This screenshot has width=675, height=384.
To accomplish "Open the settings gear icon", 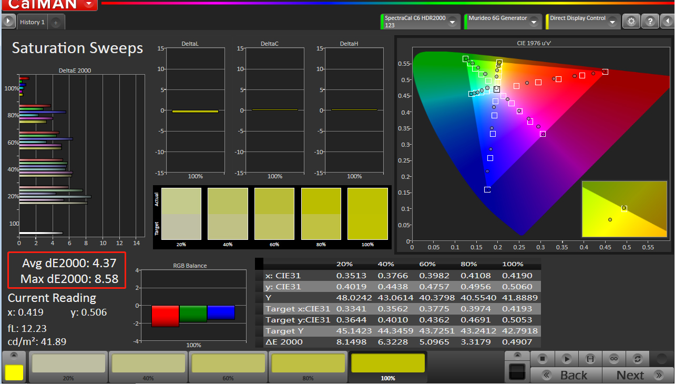I will [631, 22].
